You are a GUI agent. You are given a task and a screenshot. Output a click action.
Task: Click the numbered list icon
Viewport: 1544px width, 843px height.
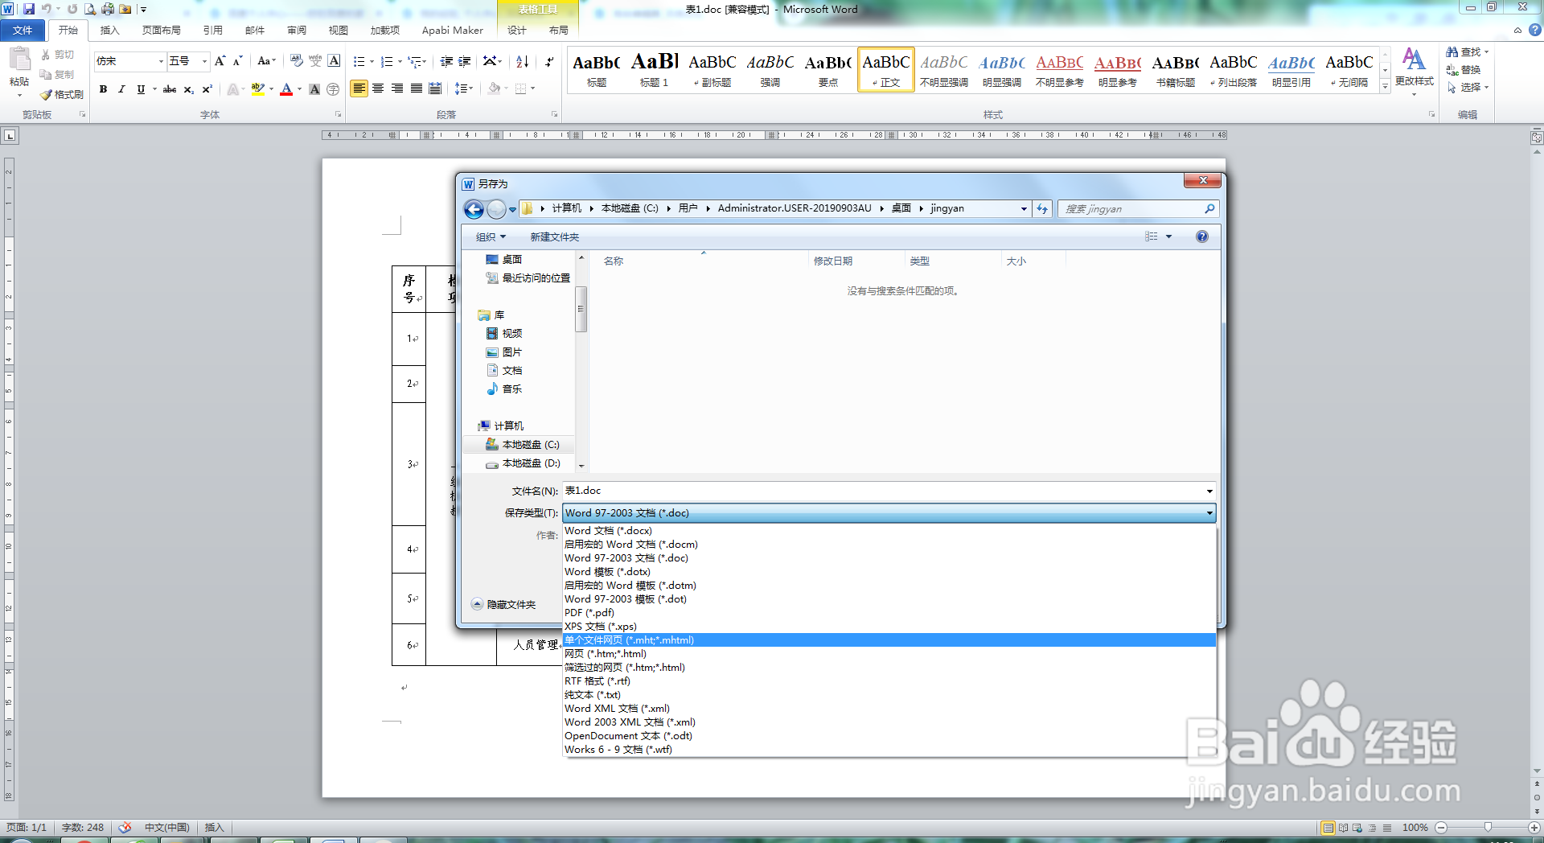coord(387,61)
